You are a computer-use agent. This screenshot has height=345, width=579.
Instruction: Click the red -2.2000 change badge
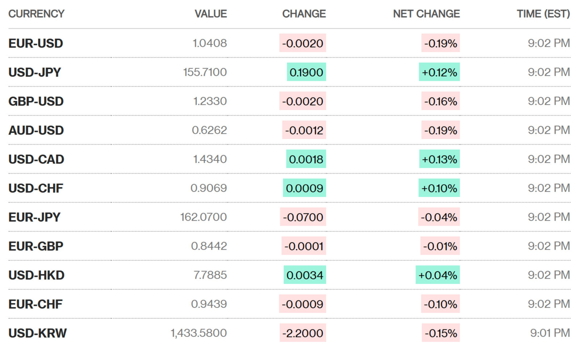pos(303,333)
